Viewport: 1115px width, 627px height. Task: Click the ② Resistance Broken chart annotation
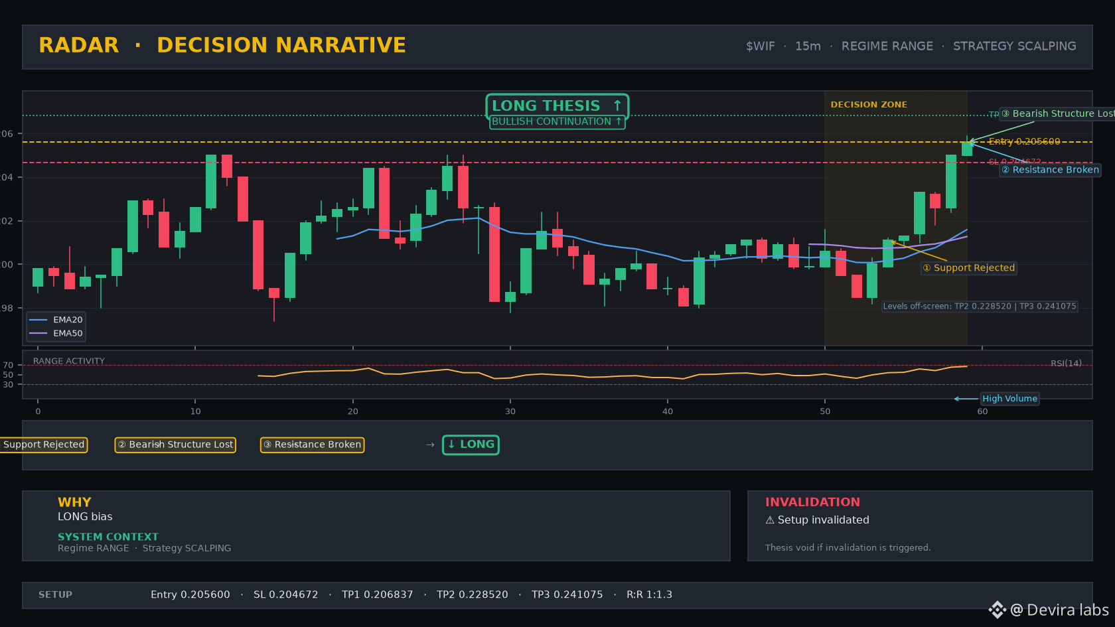1050,170
